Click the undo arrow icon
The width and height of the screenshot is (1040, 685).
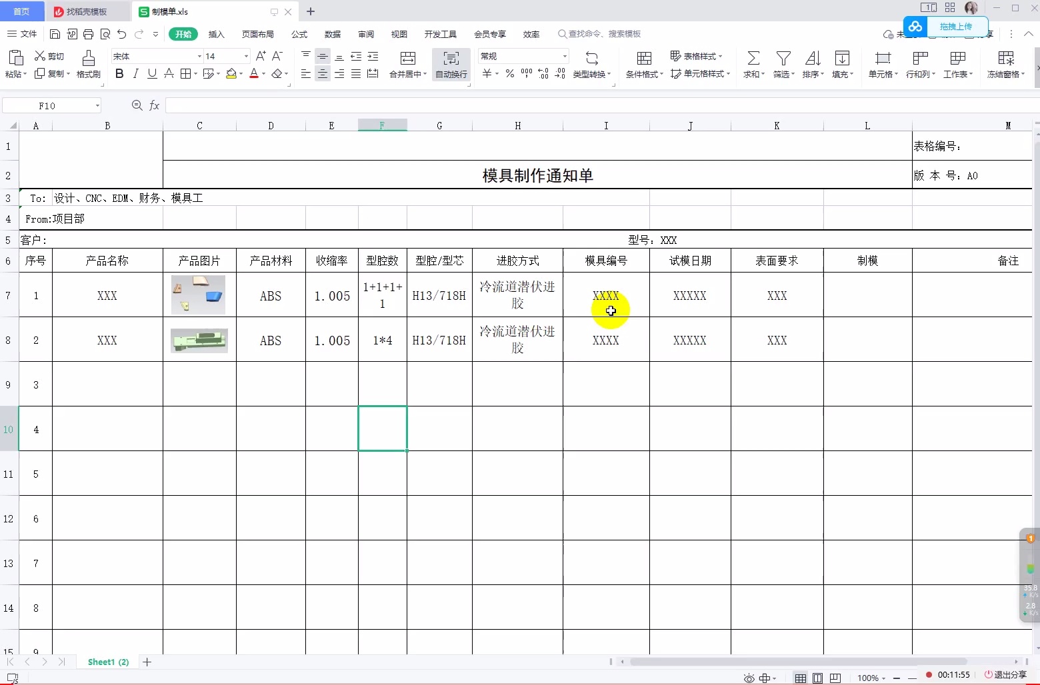click(121, 34)
